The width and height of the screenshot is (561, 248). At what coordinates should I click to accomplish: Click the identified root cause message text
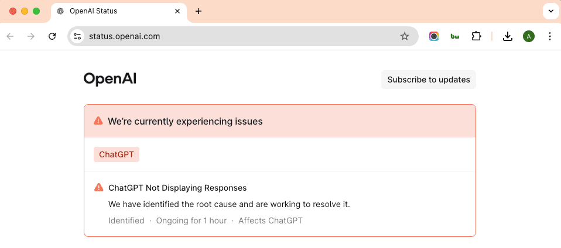coord(229,205)
